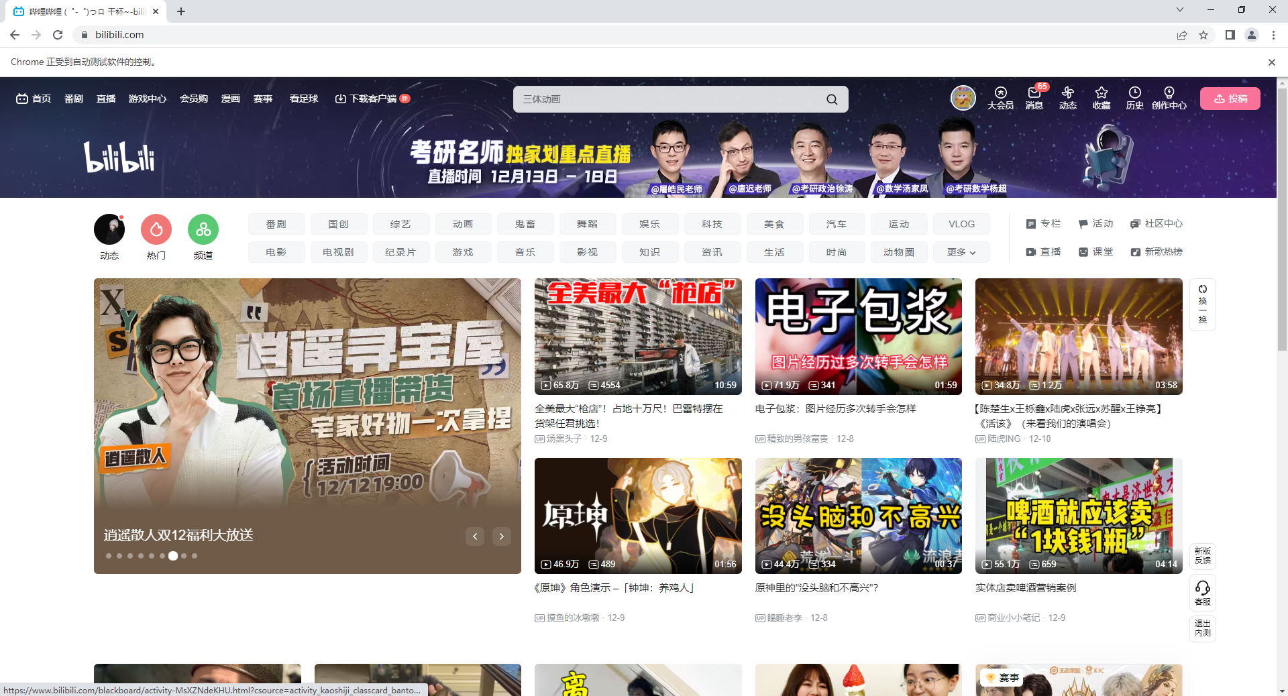Select the active white carousel indicator dot

(173, 556)
